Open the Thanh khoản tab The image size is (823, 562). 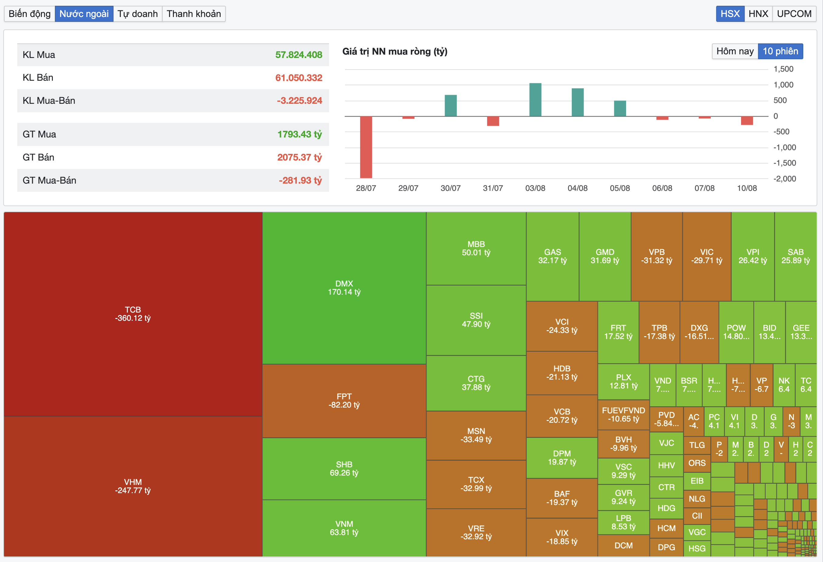[x=194, y=14]
